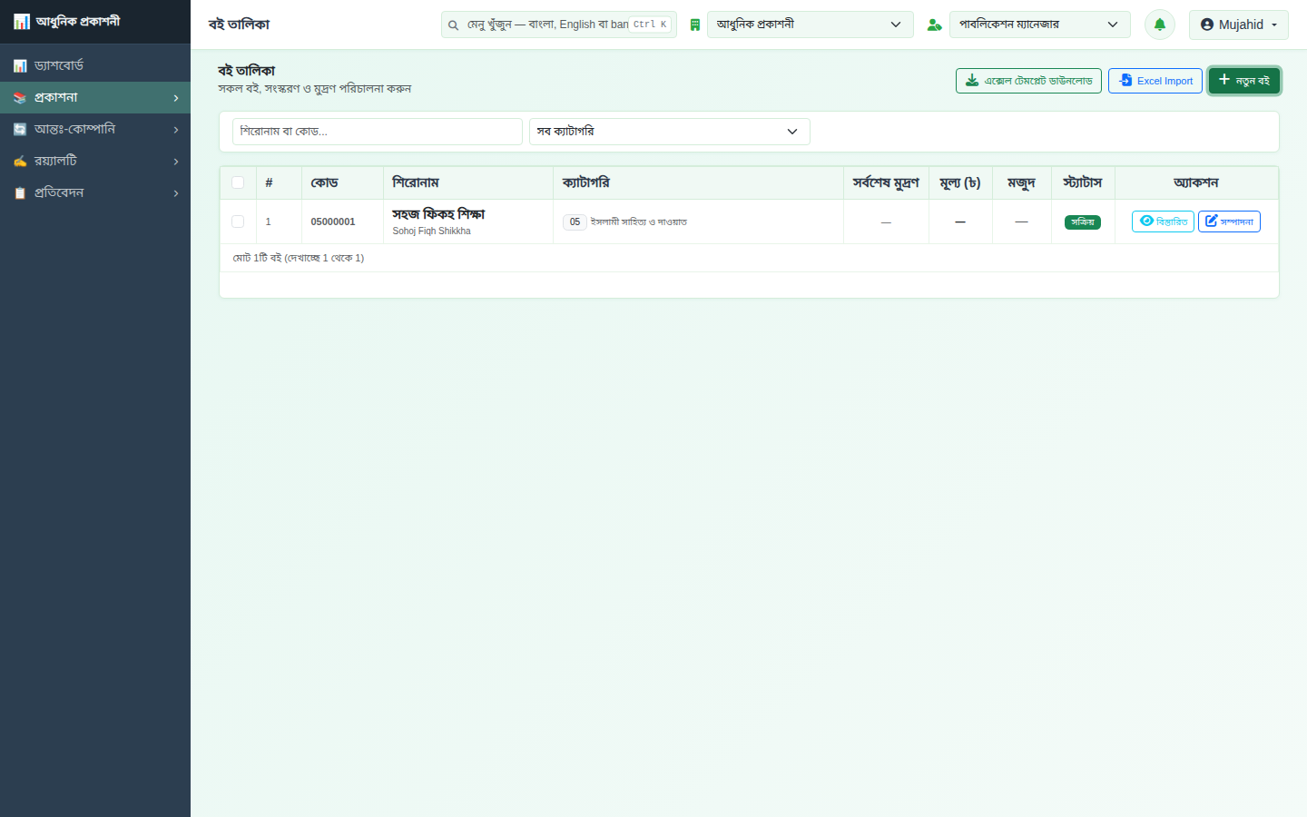1307x817 pixels.
Task: Open the আধুনিক প্রকাশনী company dropdown in top bar
Action: tap(810, 25)
